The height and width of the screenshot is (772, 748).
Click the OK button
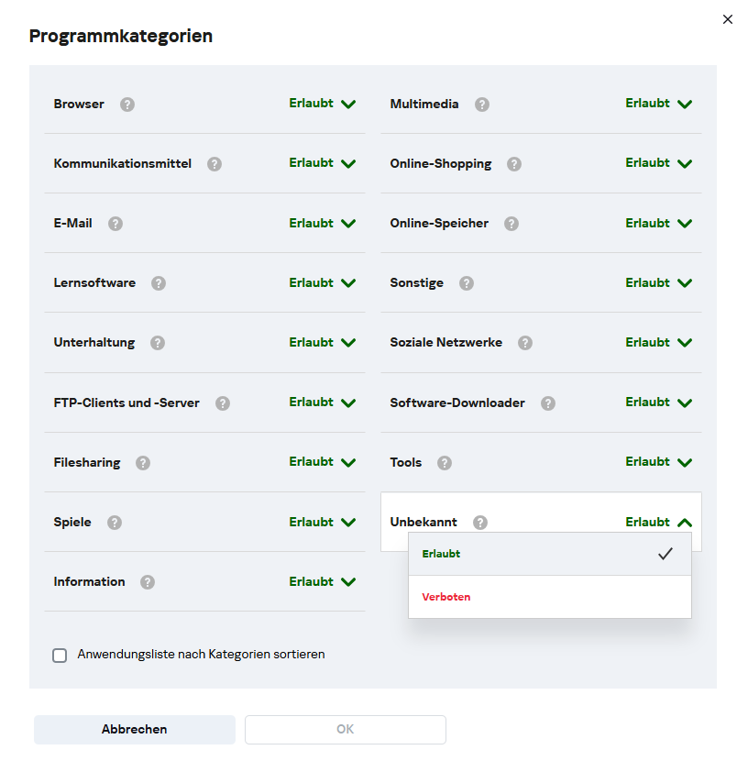(345, 730)
